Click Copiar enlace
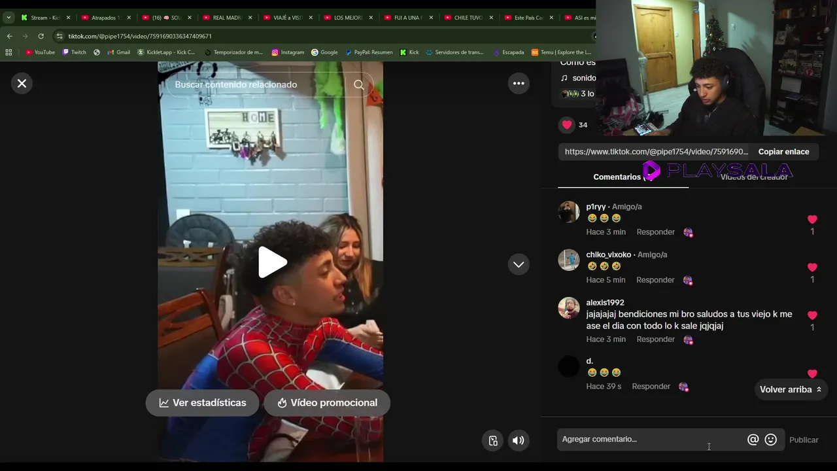 tap(783, 152)
